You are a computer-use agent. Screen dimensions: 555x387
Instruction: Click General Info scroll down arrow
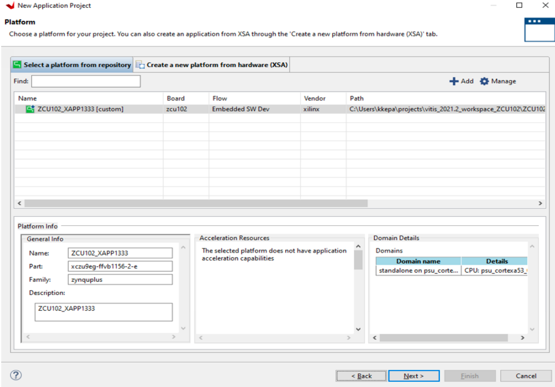(183, 328)
